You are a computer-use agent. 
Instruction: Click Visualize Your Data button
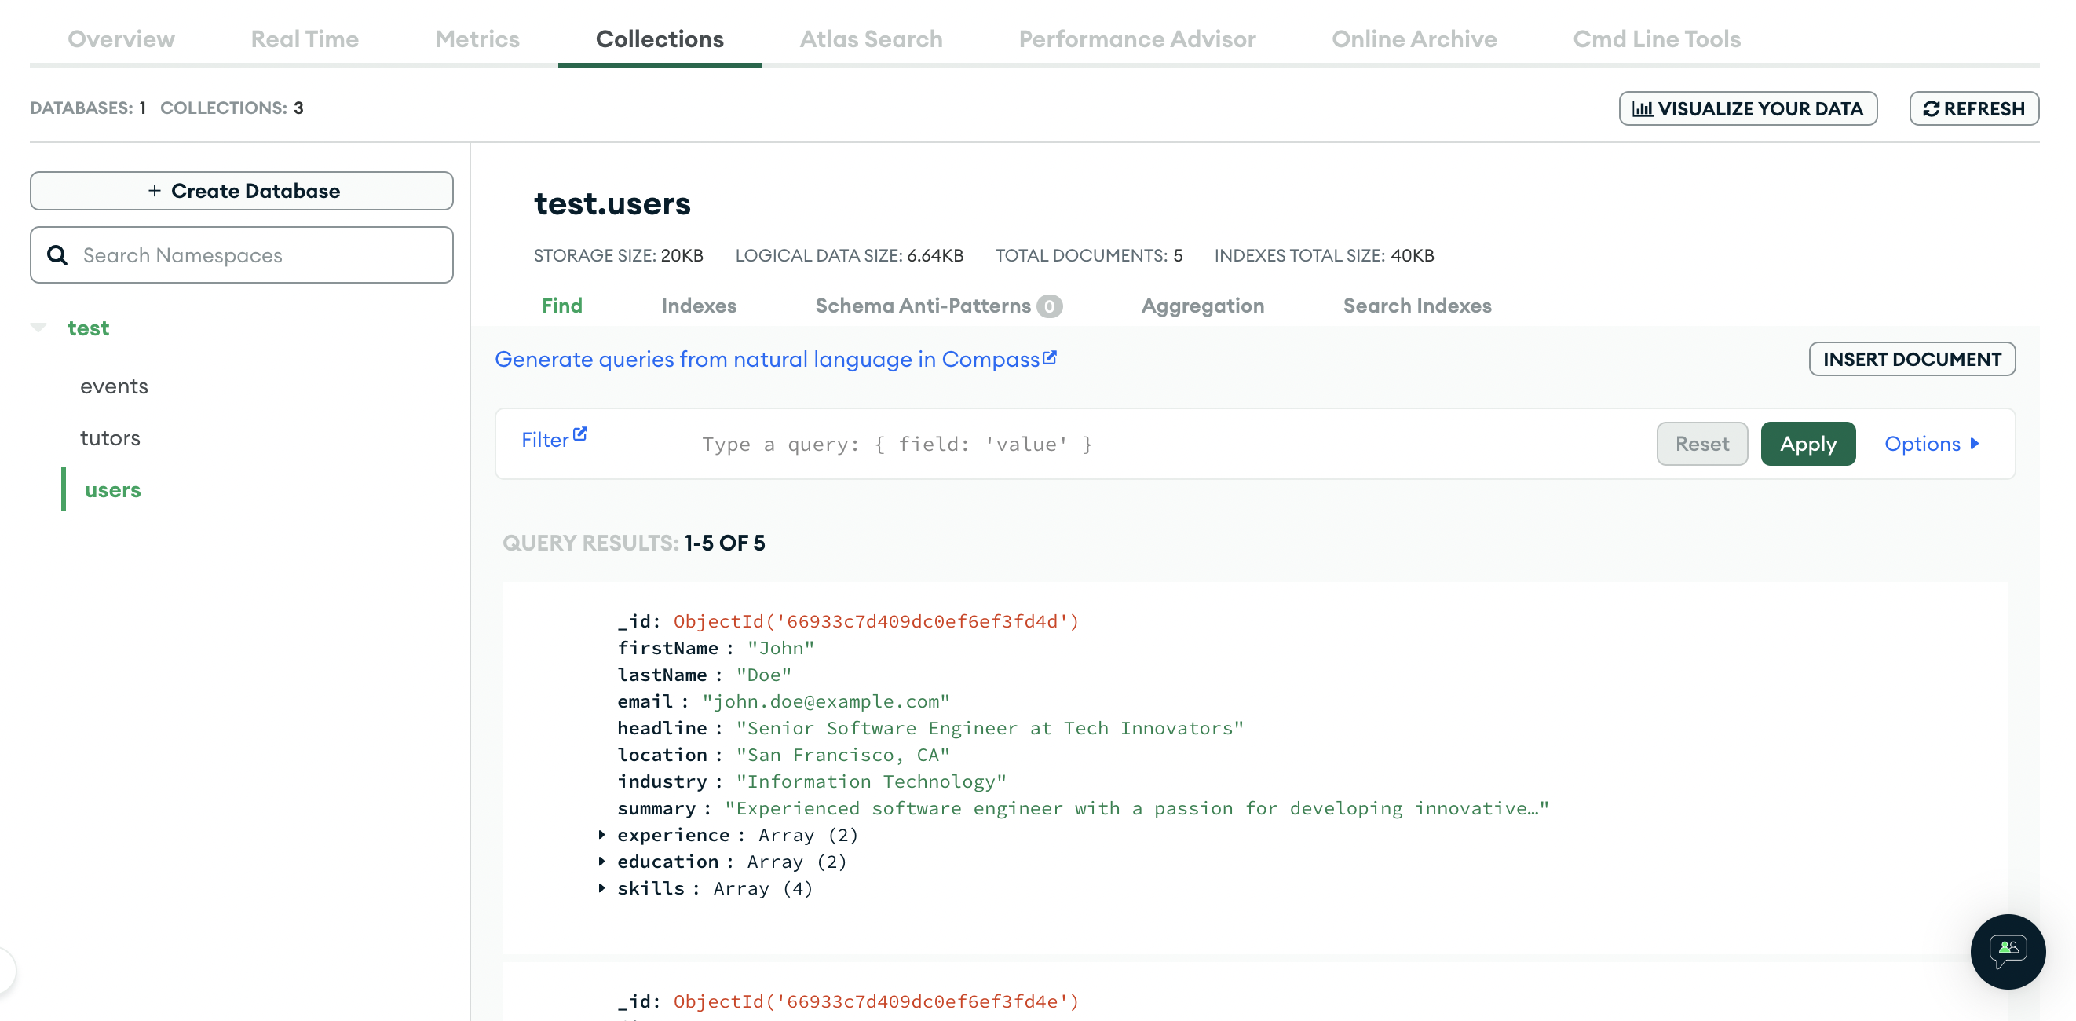tap(1747, 109)
